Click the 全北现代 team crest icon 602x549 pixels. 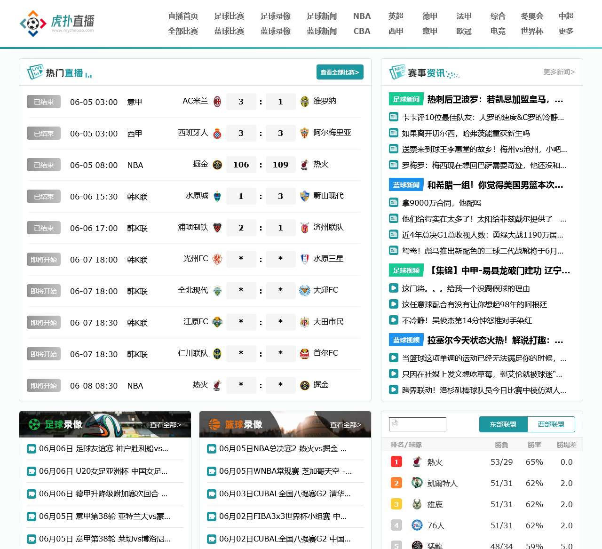point(217,290)
